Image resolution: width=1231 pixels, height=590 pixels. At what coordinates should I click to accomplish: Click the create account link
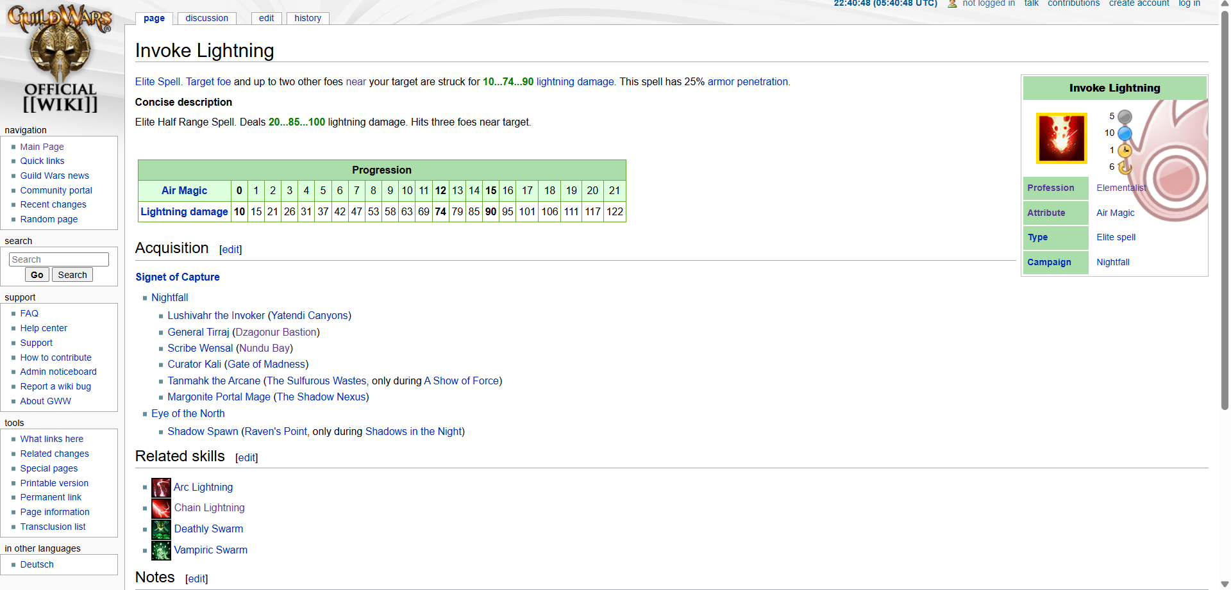1139,3
